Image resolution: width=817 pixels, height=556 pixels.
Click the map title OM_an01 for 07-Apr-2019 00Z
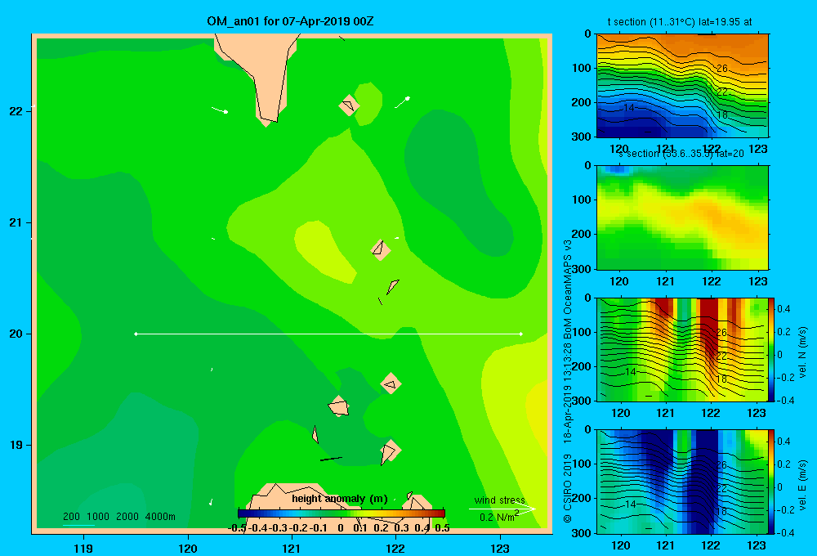pyautogui.click(x=290, y=21)
